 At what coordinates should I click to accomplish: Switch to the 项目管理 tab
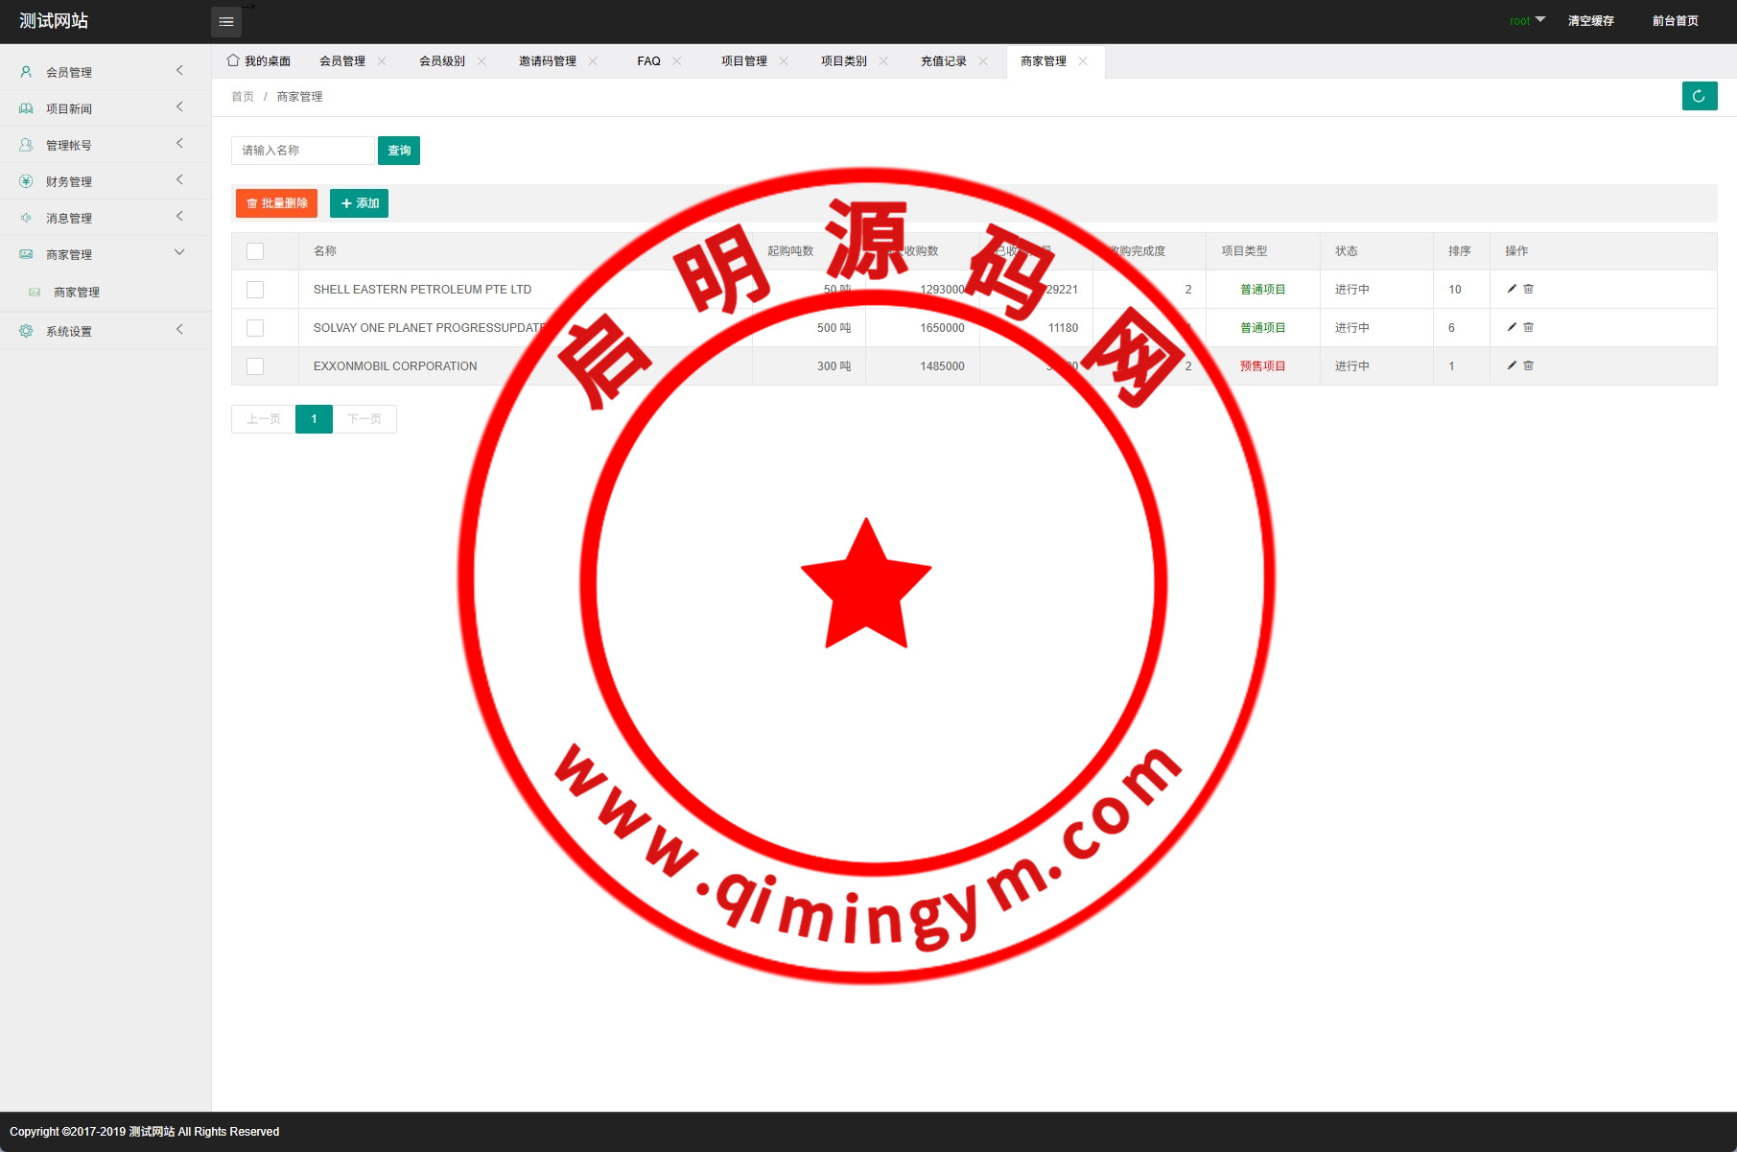pos(743,61)
